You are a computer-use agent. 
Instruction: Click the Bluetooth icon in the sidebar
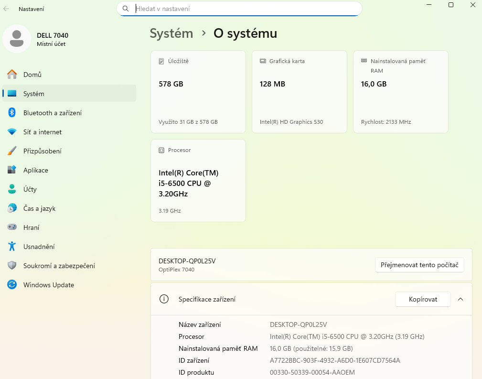(13, 112)
